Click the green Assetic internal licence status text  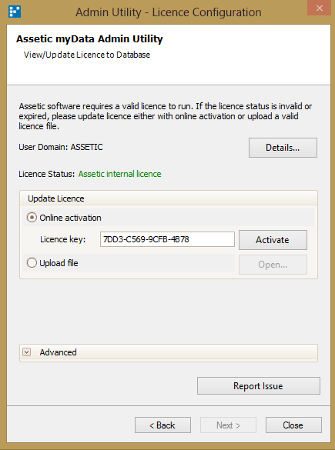coord(120,174)
